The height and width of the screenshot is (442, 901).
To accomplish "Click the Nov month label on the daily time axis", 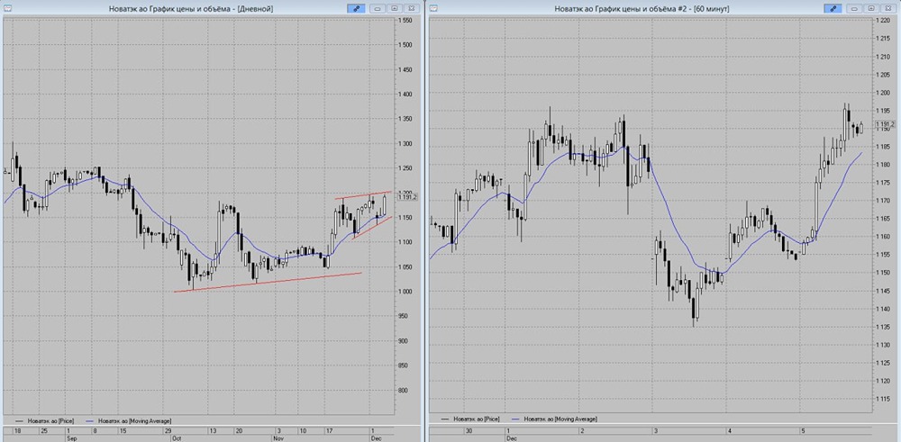I will coord(279,437).
